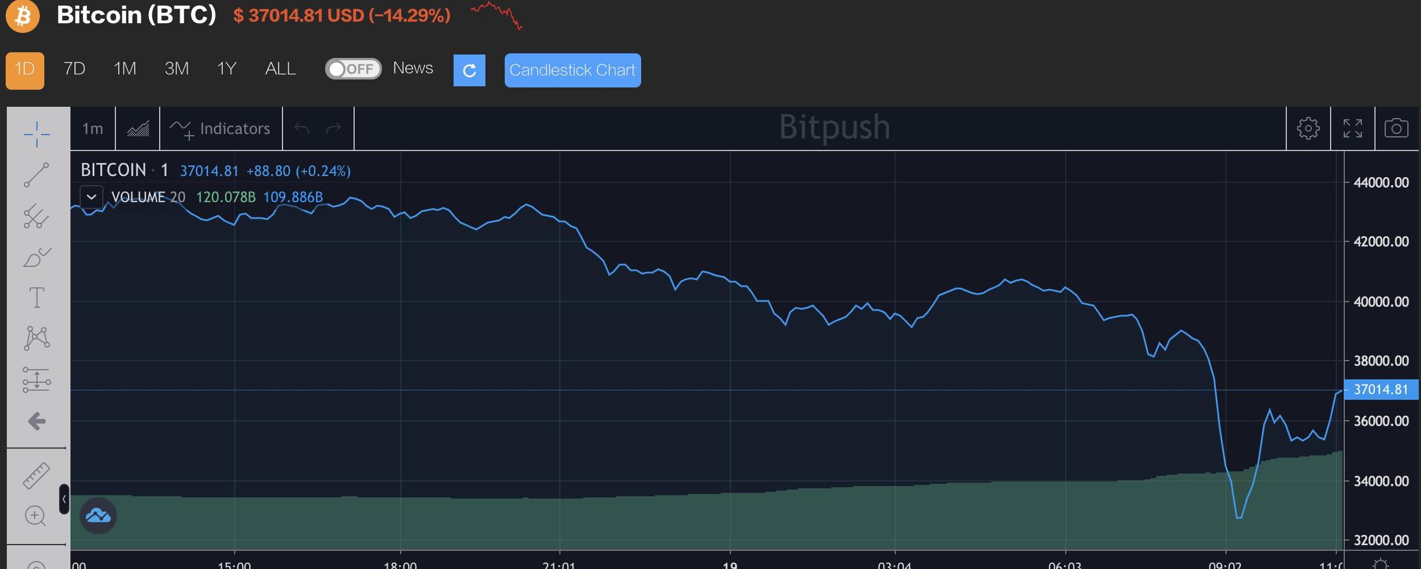Image resolution: width=1421 pixels, height=569 pixels.
Task: Take a chart snapshot with camera
Action: (x=1396, y=128)
